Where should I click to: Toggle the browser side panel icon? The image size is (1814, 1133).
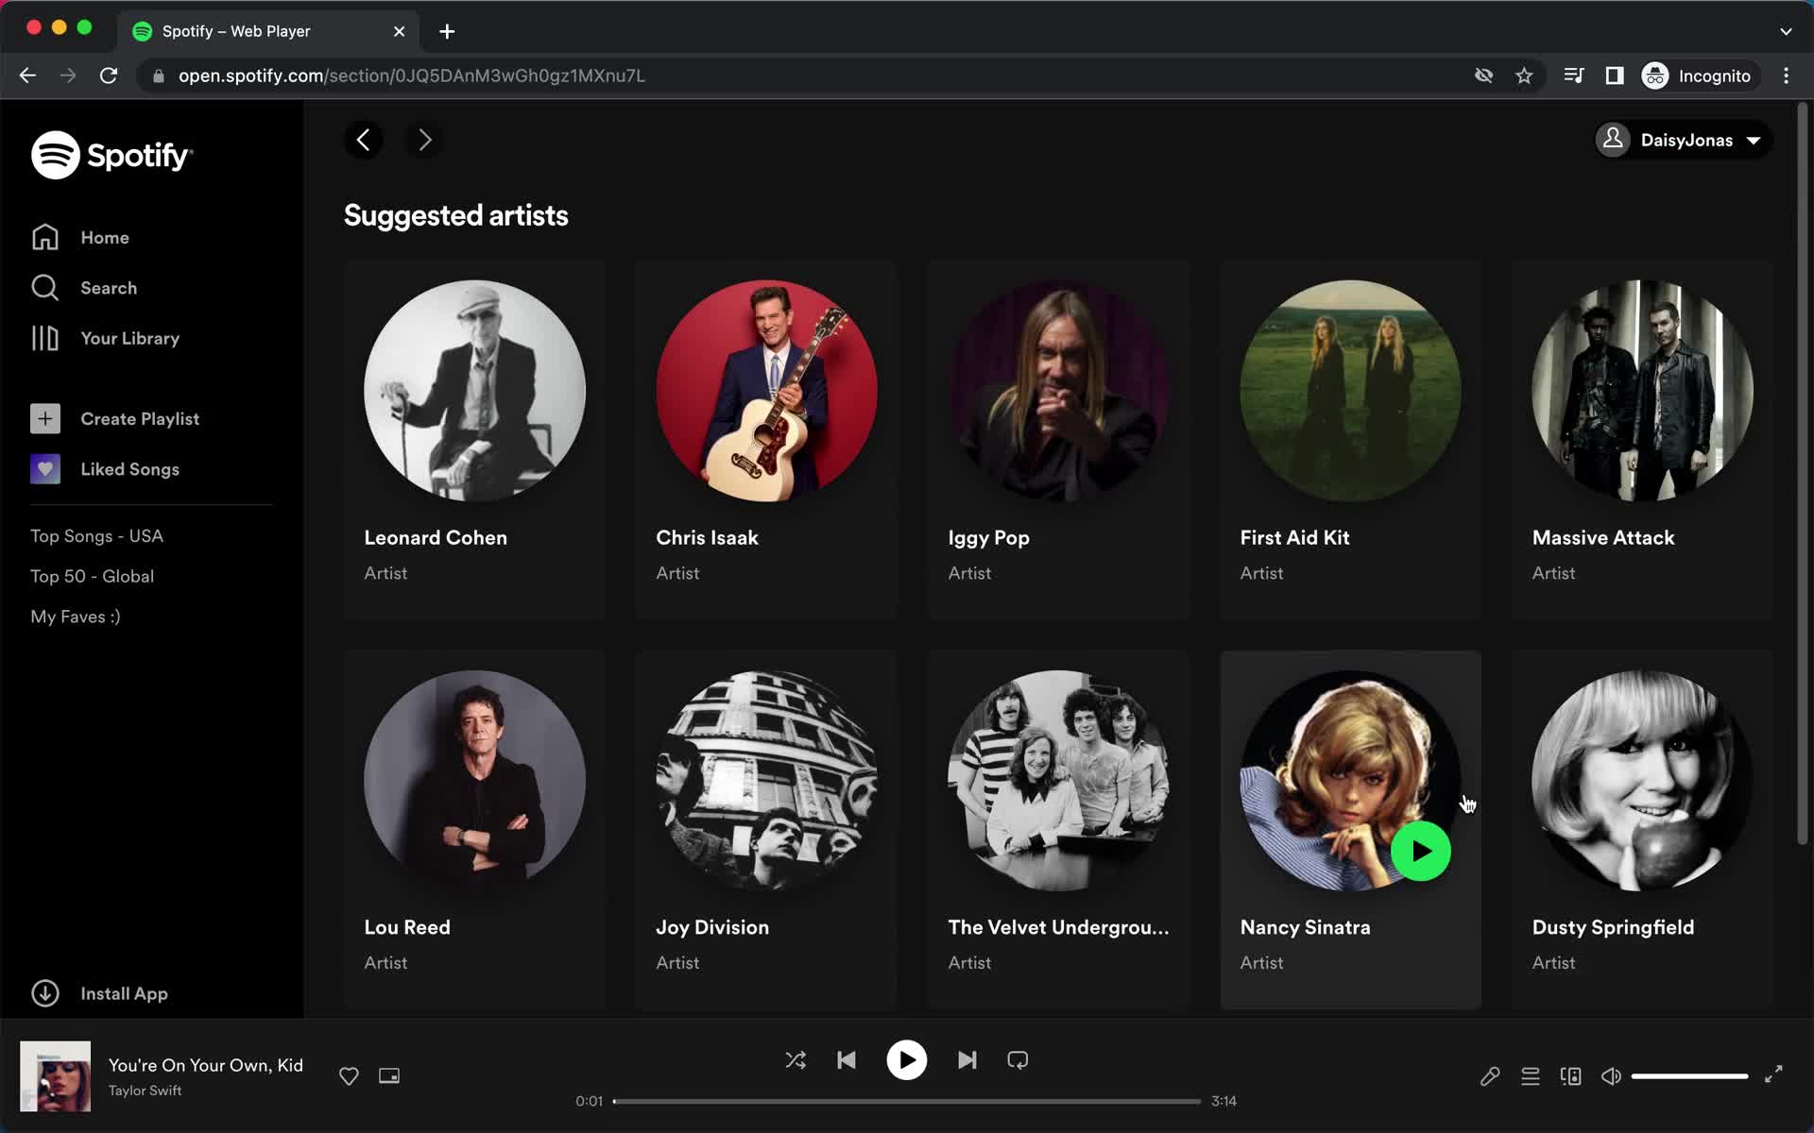coord(1615,76)
